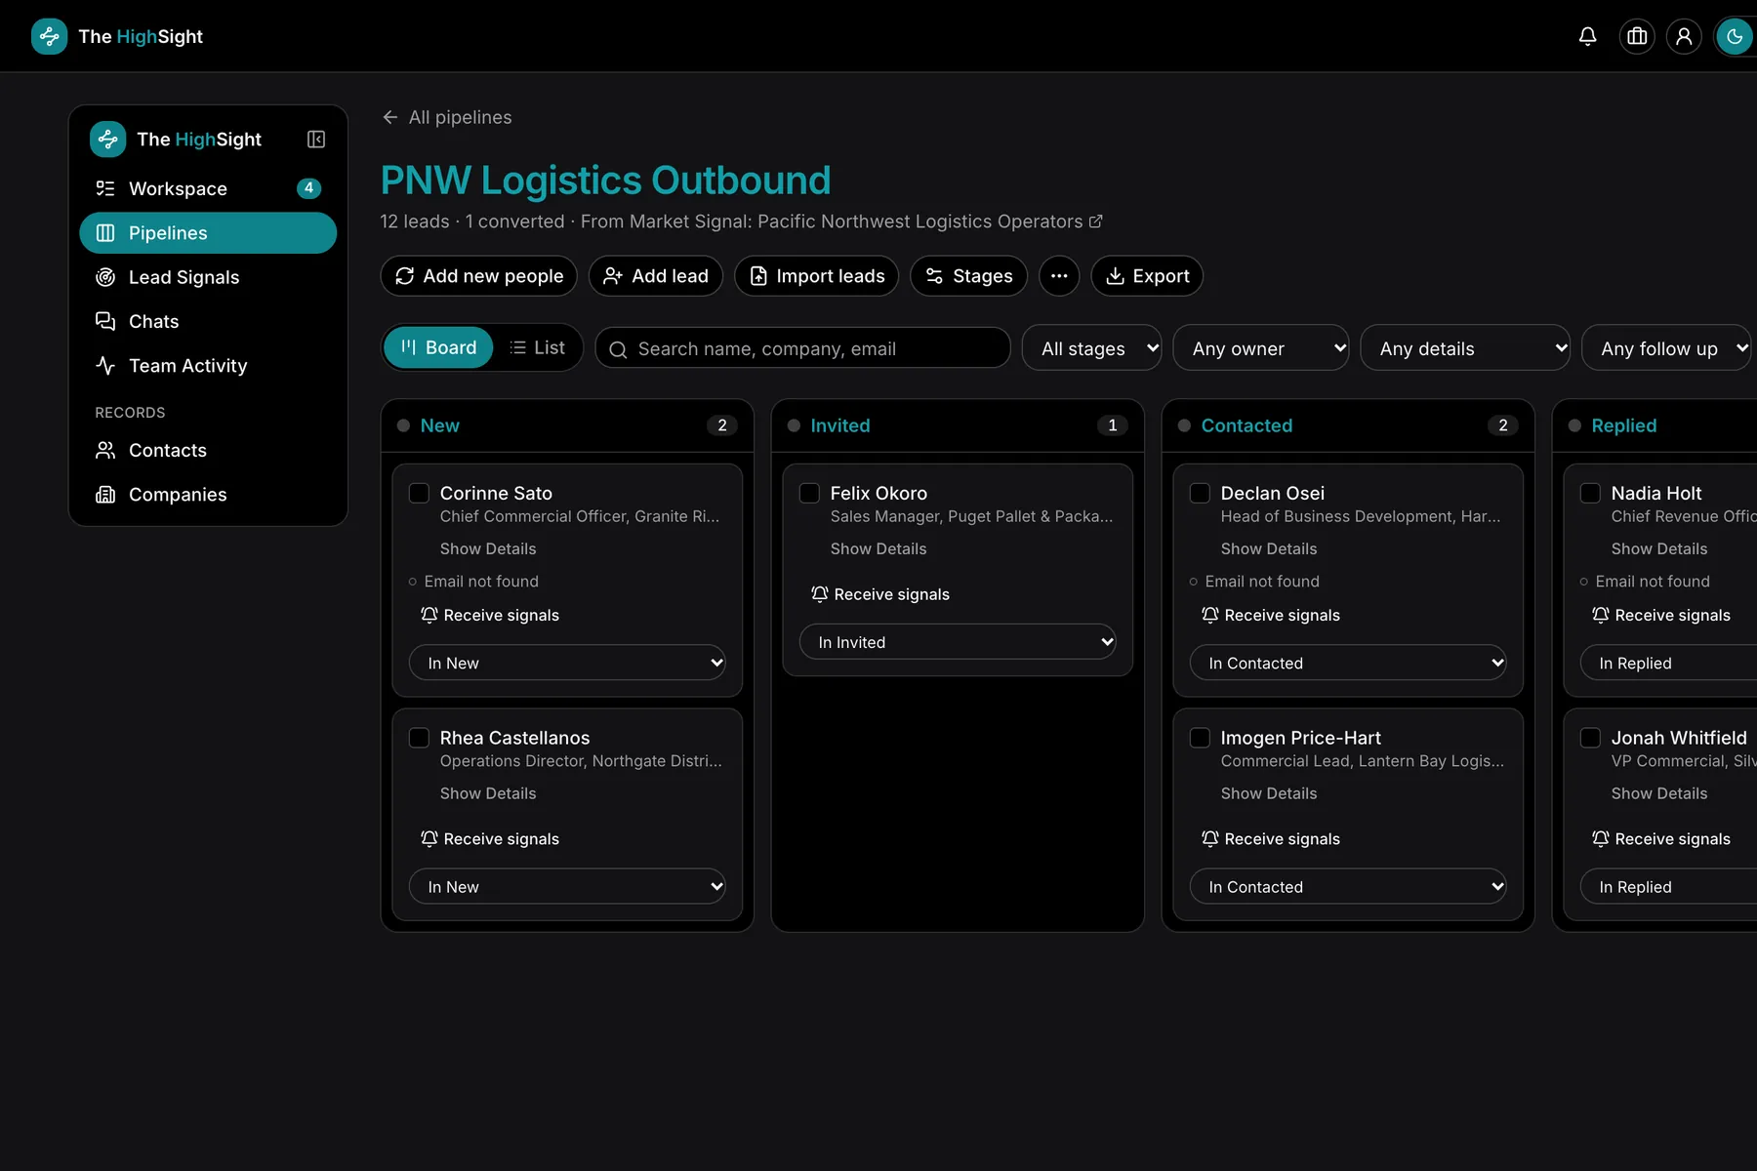Change Corinne Sato's stage dropdown

(567, 663)
